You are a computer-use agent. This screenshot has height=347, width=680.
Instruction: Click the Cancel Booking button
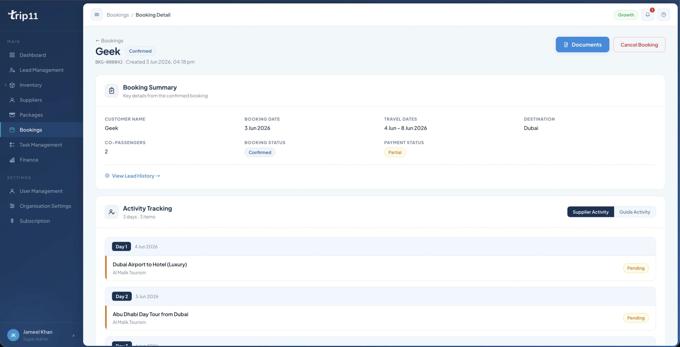pos(639,45)
